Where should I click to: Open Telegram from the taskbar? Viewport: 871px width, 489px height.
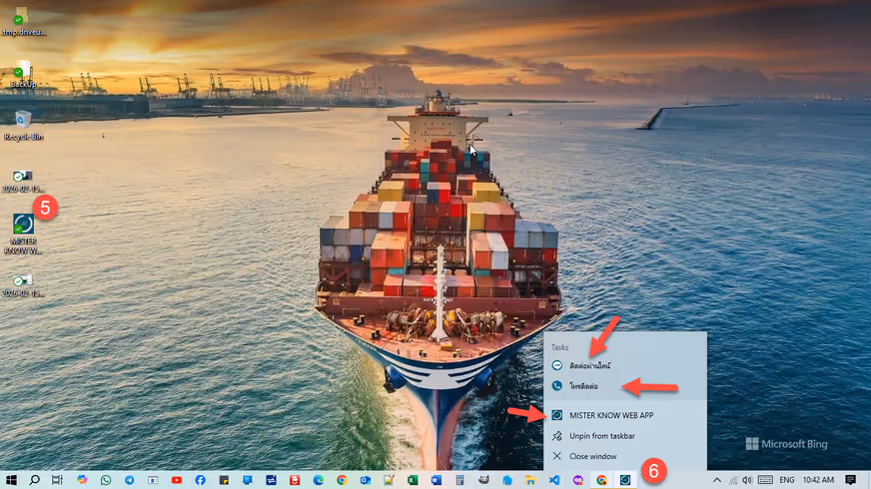coord(130,480)
